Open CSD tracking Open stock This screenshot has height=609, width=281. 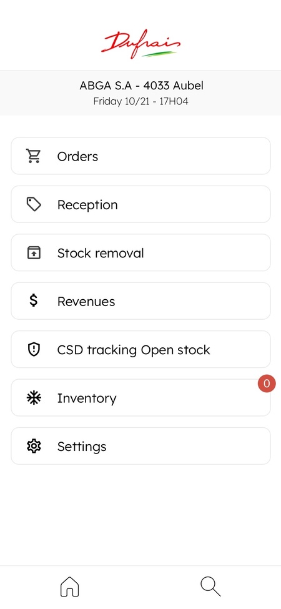pos(140,350)
